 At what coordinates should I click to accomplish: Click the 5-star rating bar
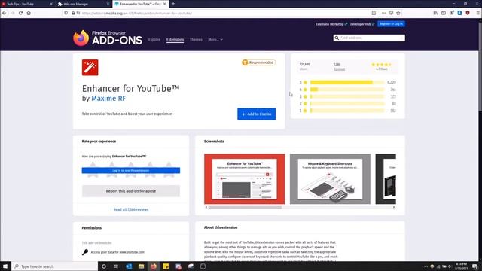point(347,82)
